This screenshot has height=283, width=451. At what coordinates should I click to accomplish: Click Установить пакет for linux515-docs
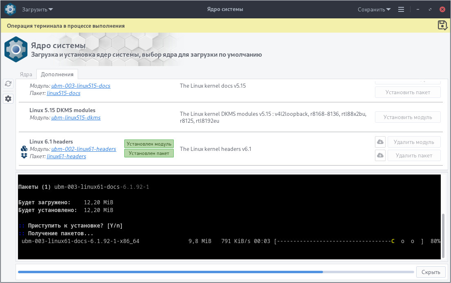pyautogui.click(x=408, y=92)
